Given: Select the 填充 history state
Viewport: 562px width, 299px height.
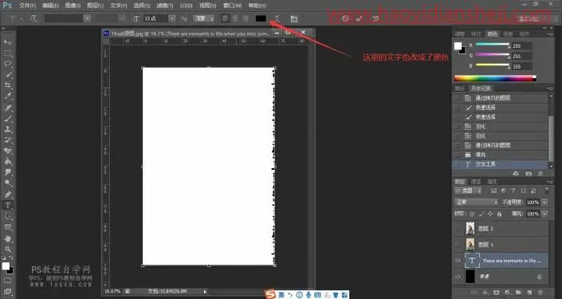Looking at the screenshot, I should (501, 155).
